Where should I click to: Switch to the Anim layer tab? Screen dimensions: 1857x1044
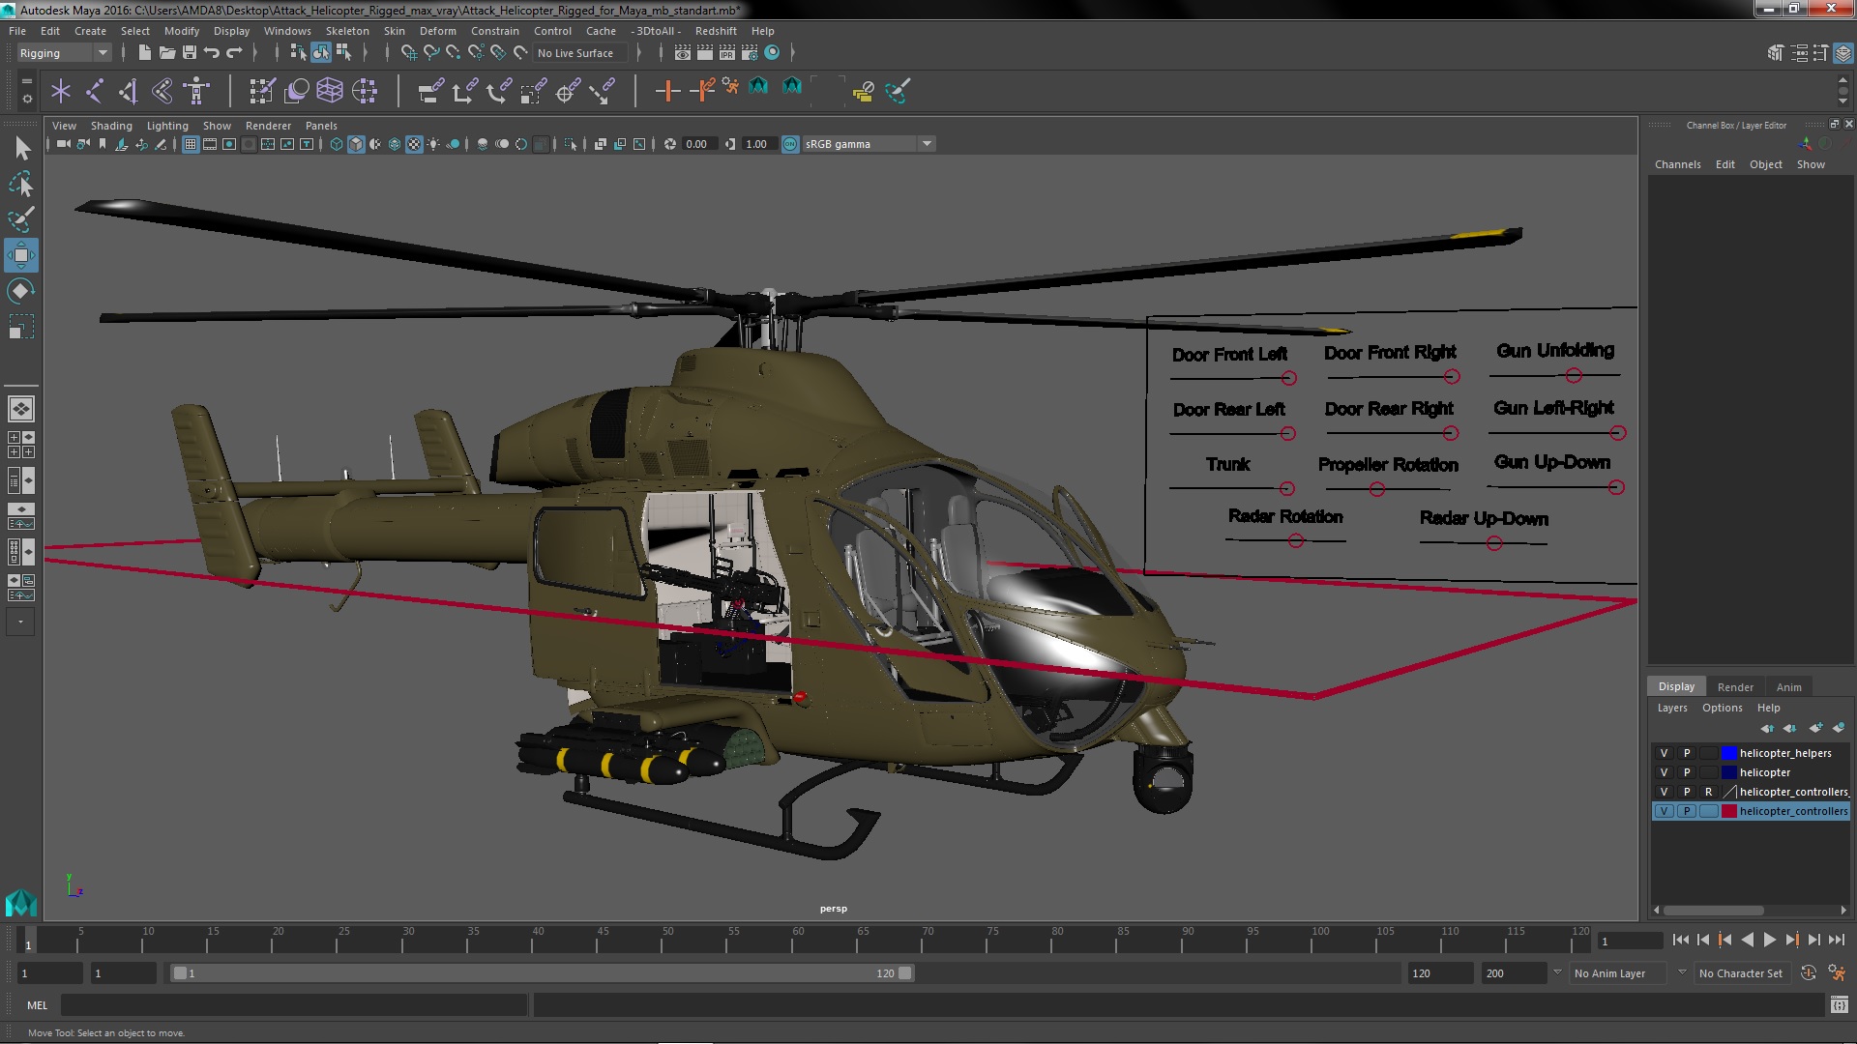click(x=1788, y=687)
